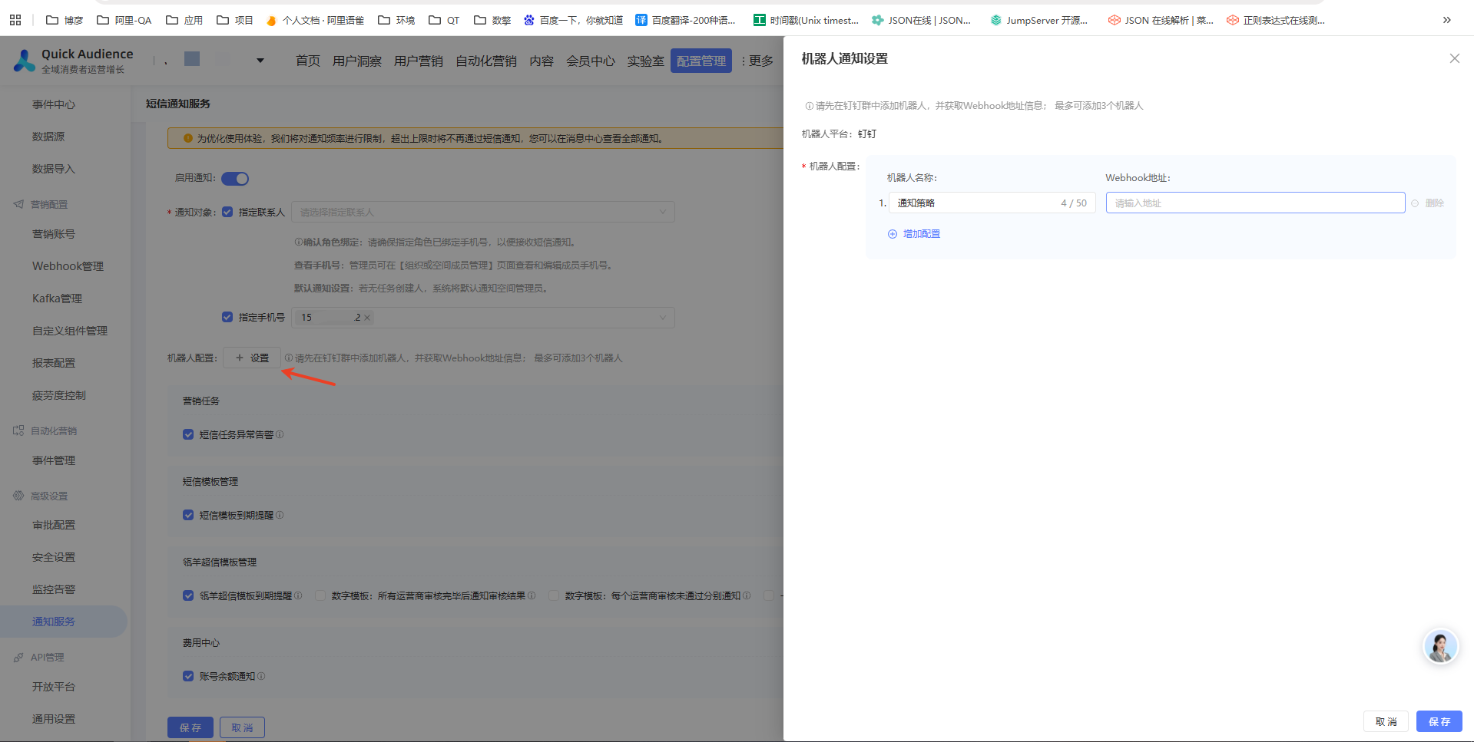Check 数字模板:所有运营商审核完毕后通知审核结果

pyautogui.click(x=320, y=595)
